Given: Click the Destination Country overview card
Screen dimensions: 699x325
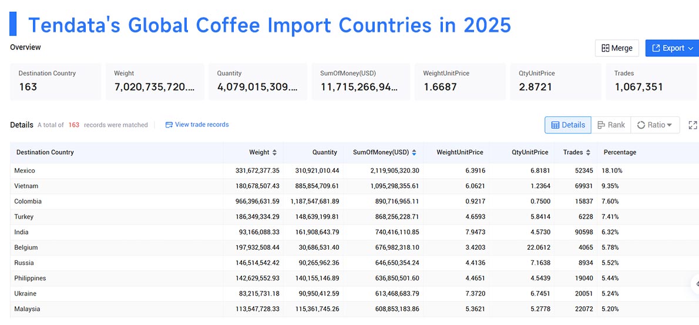Looking at the screenshot, I should click(x=56, y=82).
